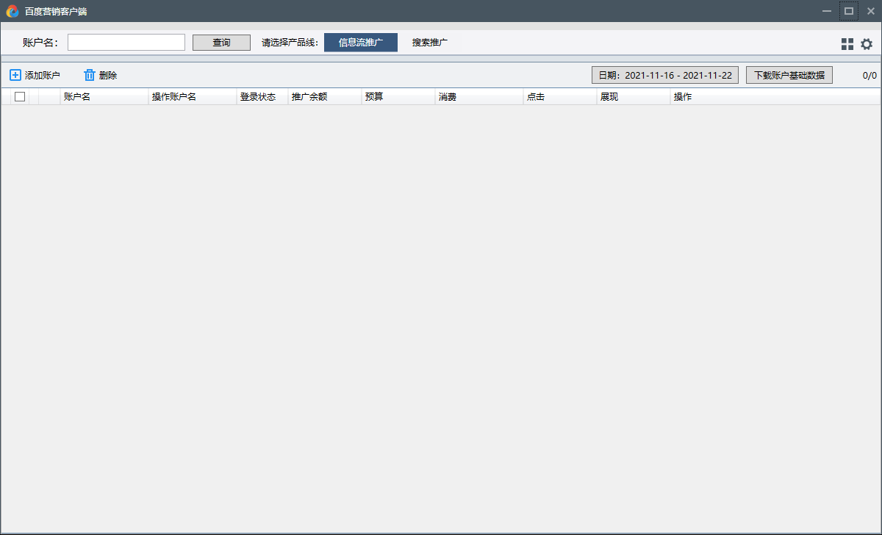This screenshot has height=535, width=882.
Task: Open the grid view icon
Action: point(847,44)
